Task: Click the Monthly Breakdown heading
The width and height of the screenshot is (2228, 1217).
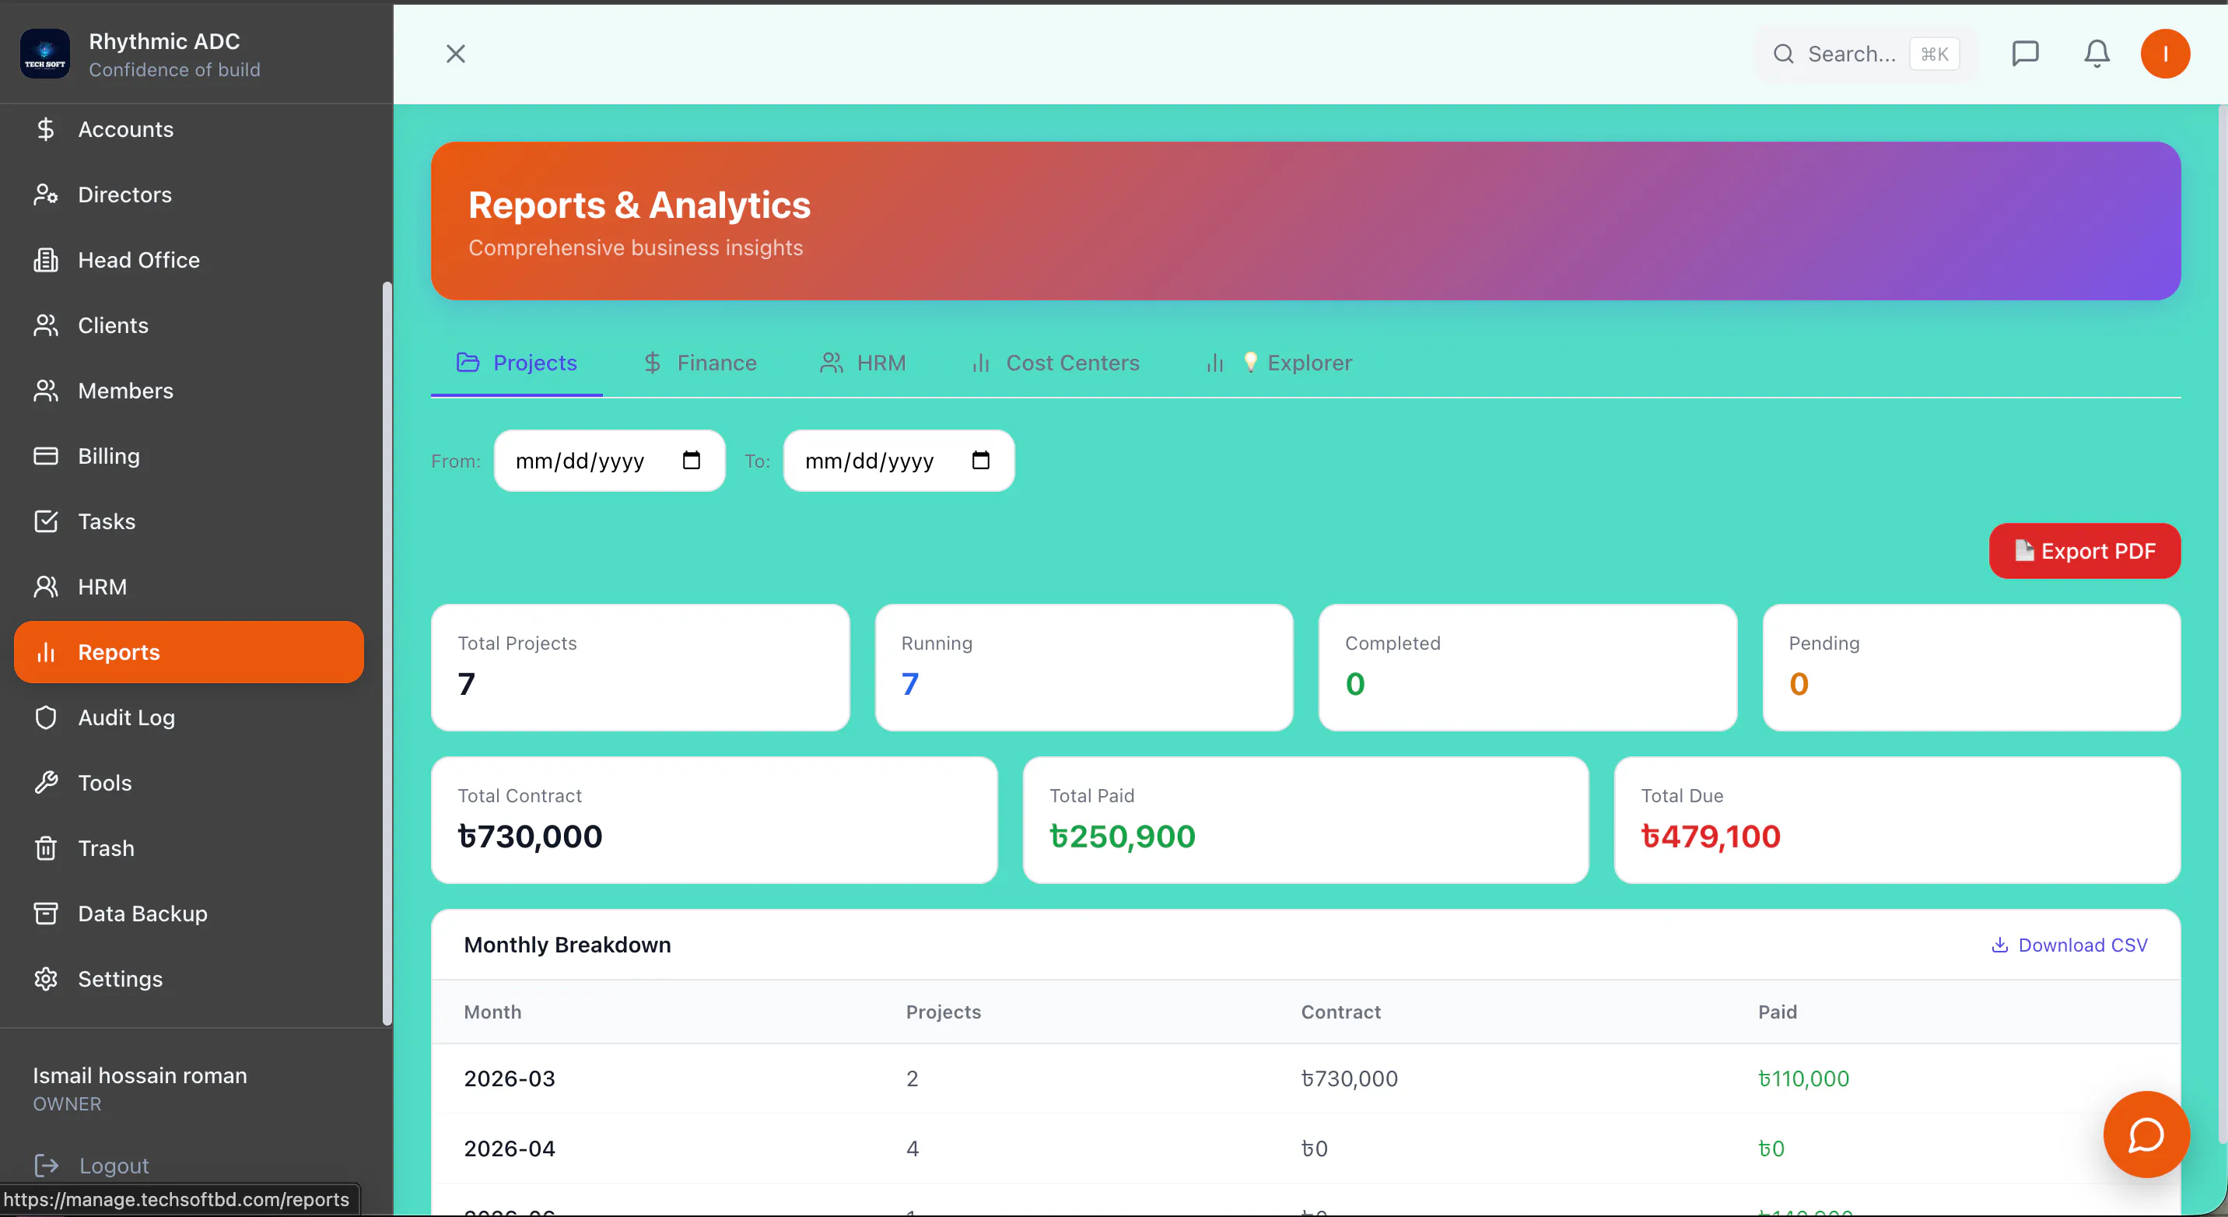Action: click(x=567, y=945)
